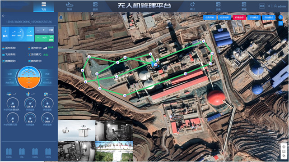Switch to the 设备 (devices) tab

[218, 6]
